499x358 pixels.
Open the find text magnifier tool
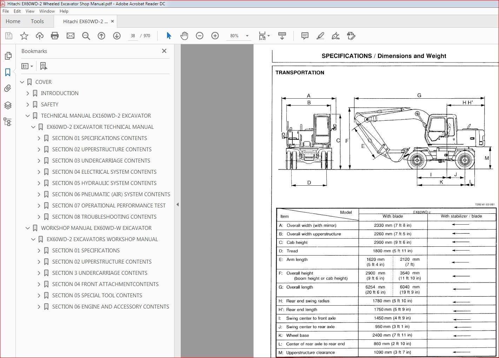coord(86,36)
